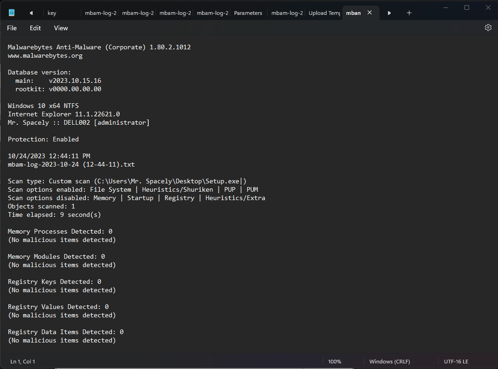Show earlier tabs with left arrow

click(x=31, y=13)
